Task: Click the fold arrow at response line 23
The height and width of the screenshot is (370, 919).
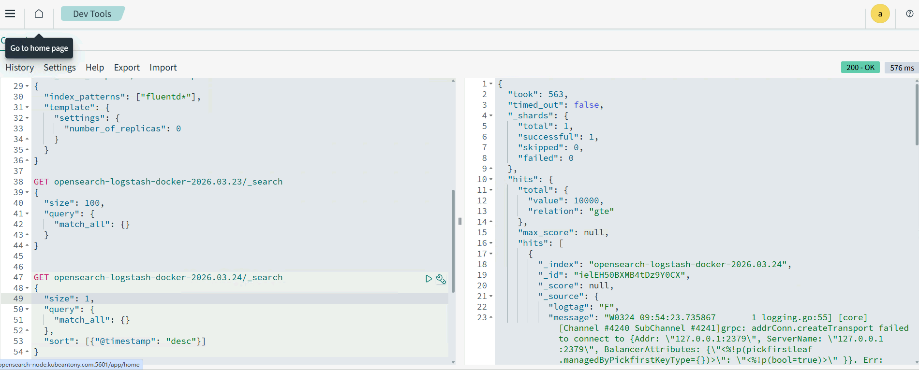Action: pos(491,317)
